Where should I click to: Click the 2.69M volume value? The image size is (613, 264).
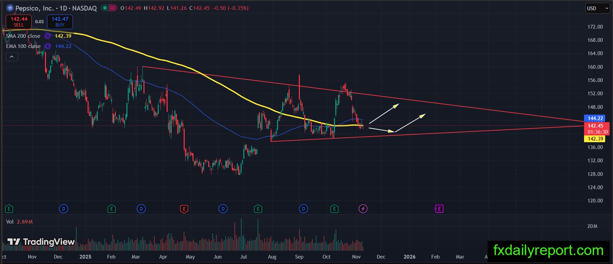25,222
